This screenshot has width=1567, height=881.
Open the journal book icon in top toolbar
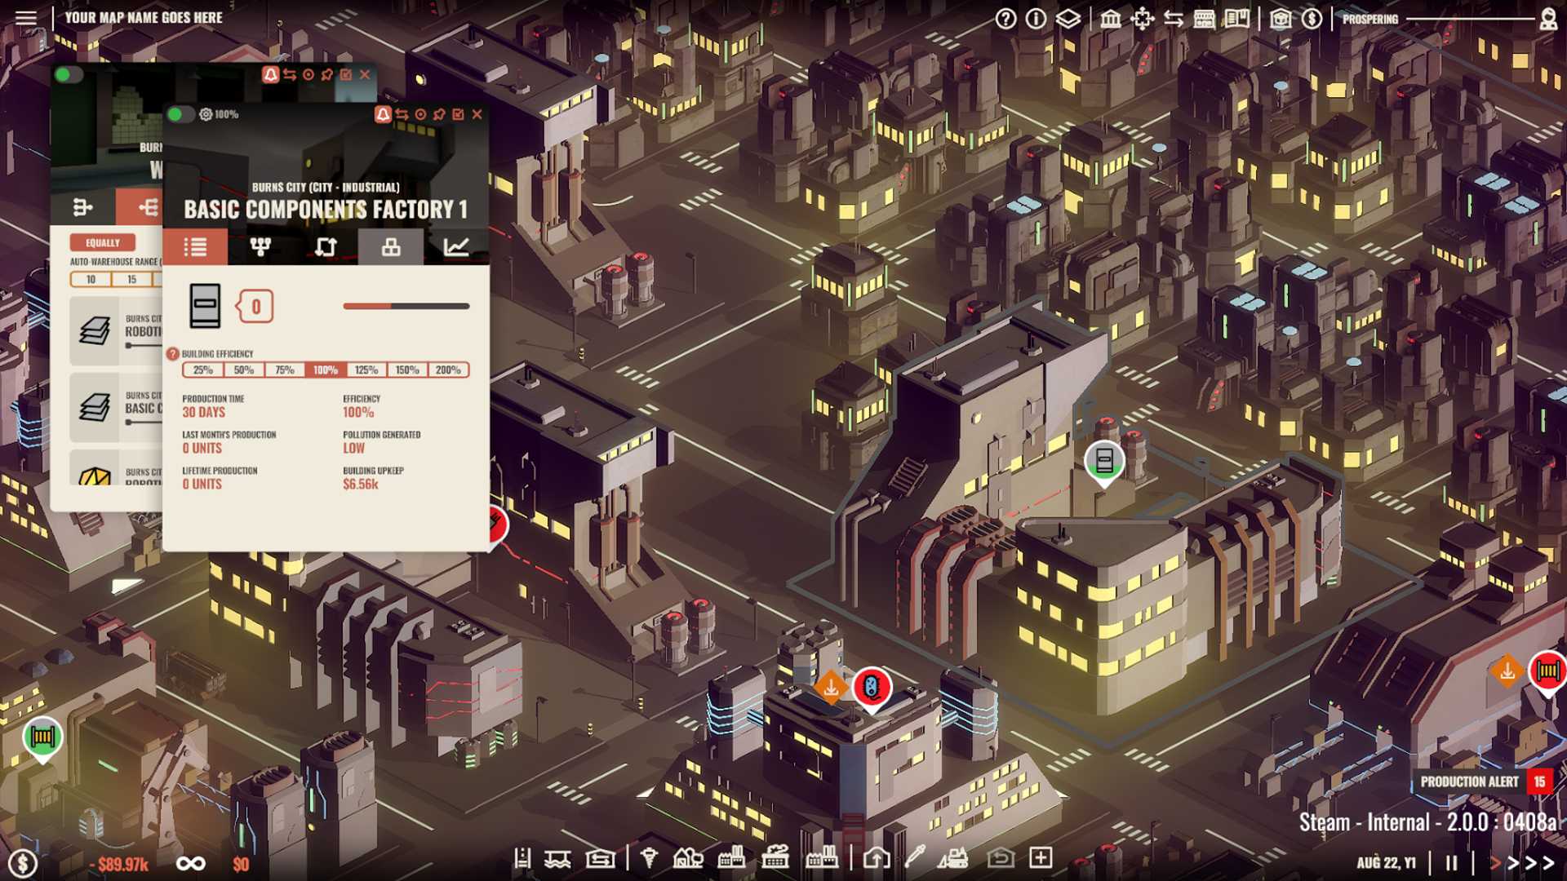click(1236, 18)
